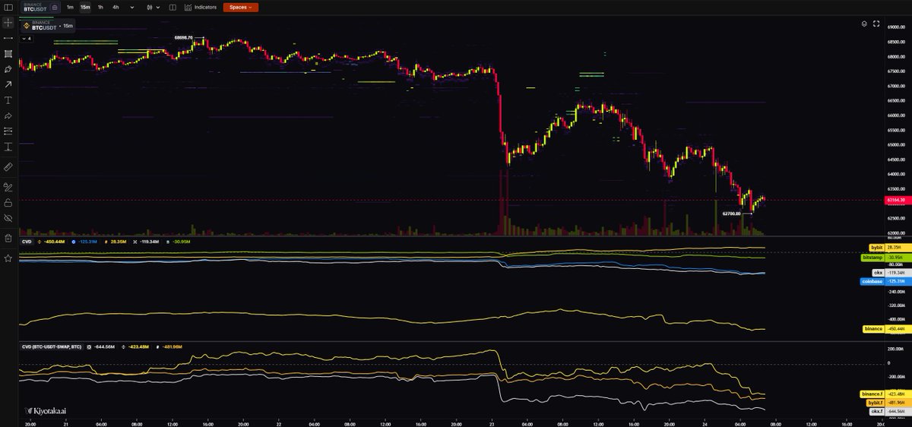The height and width of the screenshot is (427, 912).
Task: Select the Fibonacci levels tool
Action: (x=8, y=131)
